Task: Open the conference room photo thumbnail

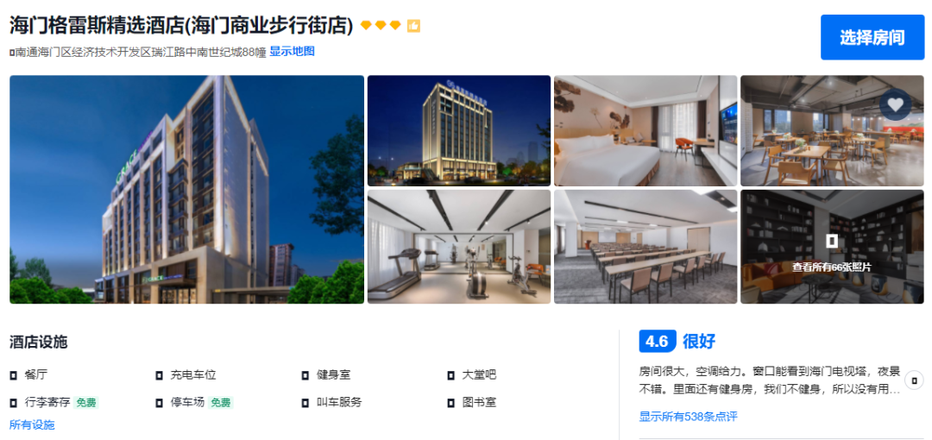Action: pyautogui.click(x=645, y=247)
